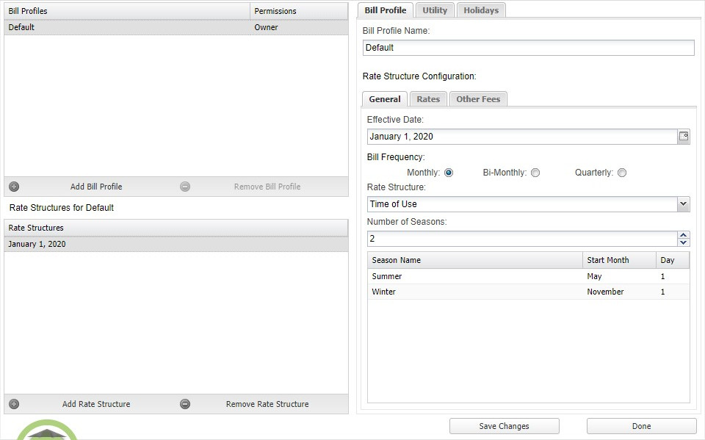This screenshot has height=440, width=705.
Task: Click the Bill Profile Name input field
Action: 528,48
